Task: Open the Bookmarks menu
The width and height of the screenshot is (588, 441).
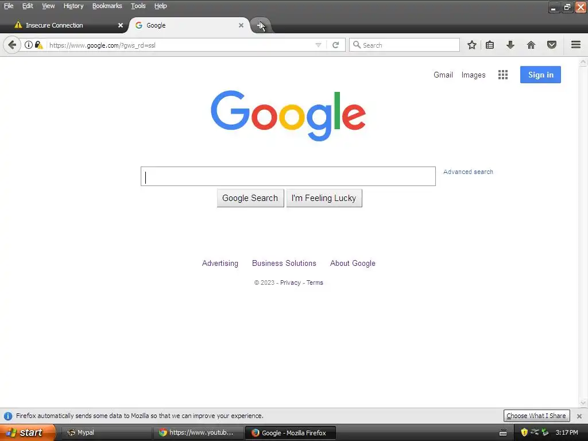Action: (107, 6)
